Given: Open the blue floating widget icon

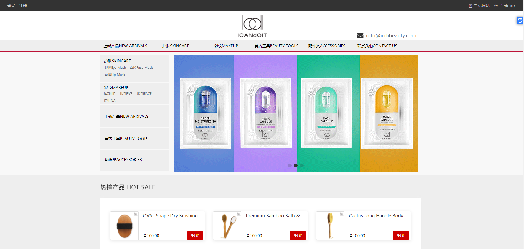Looking at the screenshot, I should (x=520, y=20).
